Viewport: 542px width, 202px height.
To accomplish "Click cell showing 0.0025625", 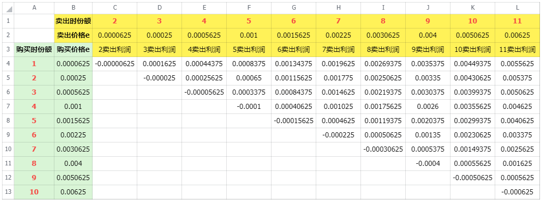I will [x=517, y=149].
